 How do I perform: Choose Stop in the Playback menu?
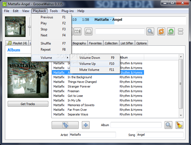[x=51, y=29]
